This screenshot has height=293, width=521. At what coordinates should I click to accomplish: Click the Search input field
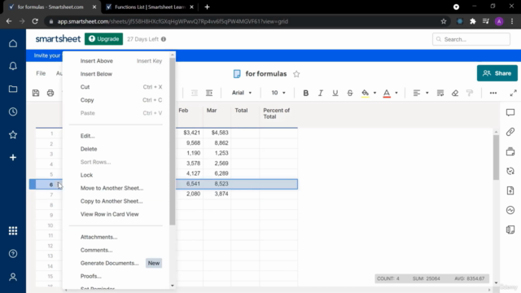click(x=471, y=39)
